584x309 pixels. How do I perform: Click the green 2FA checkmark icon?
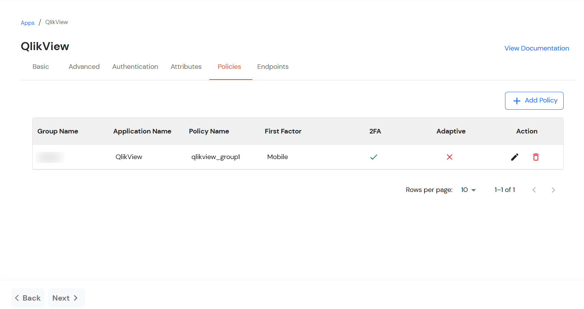point(374,157)
